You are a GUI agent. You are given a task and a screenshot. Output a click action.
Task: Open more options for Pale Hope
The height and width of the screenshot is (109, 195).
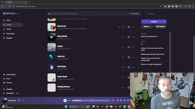tap(133, 67)
